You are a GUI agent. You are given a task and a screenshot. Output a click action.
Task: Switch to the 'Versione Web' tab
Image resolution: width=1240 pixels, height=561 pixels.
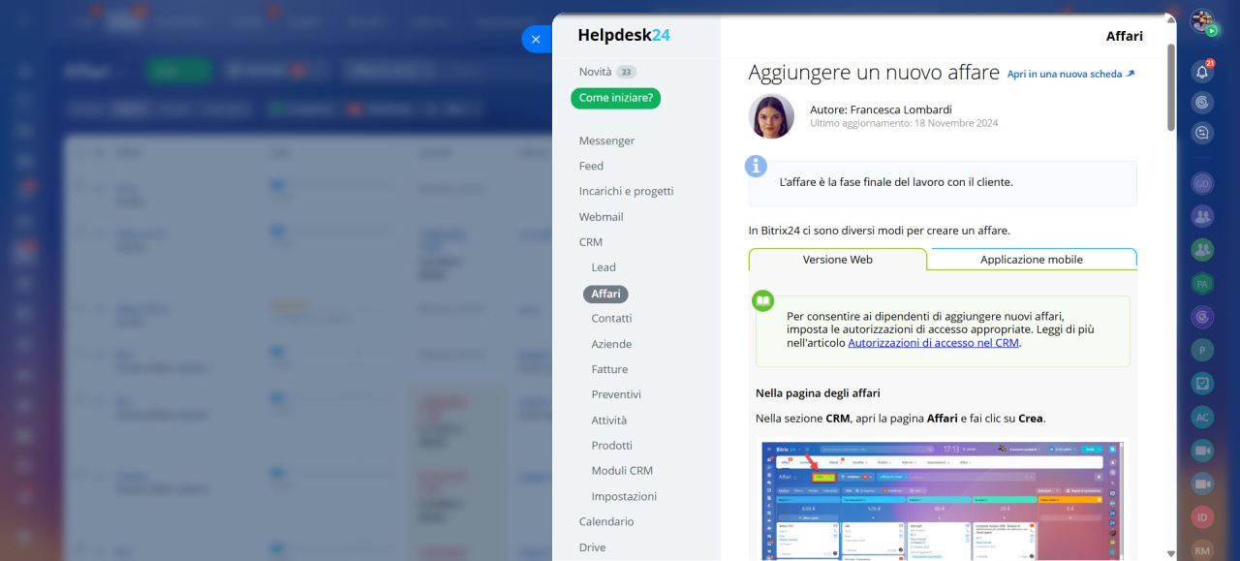point(838,260)
